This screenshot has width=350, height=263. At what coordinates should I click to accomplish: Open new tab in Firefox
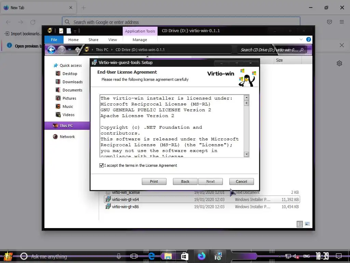(x=83, y=8)
